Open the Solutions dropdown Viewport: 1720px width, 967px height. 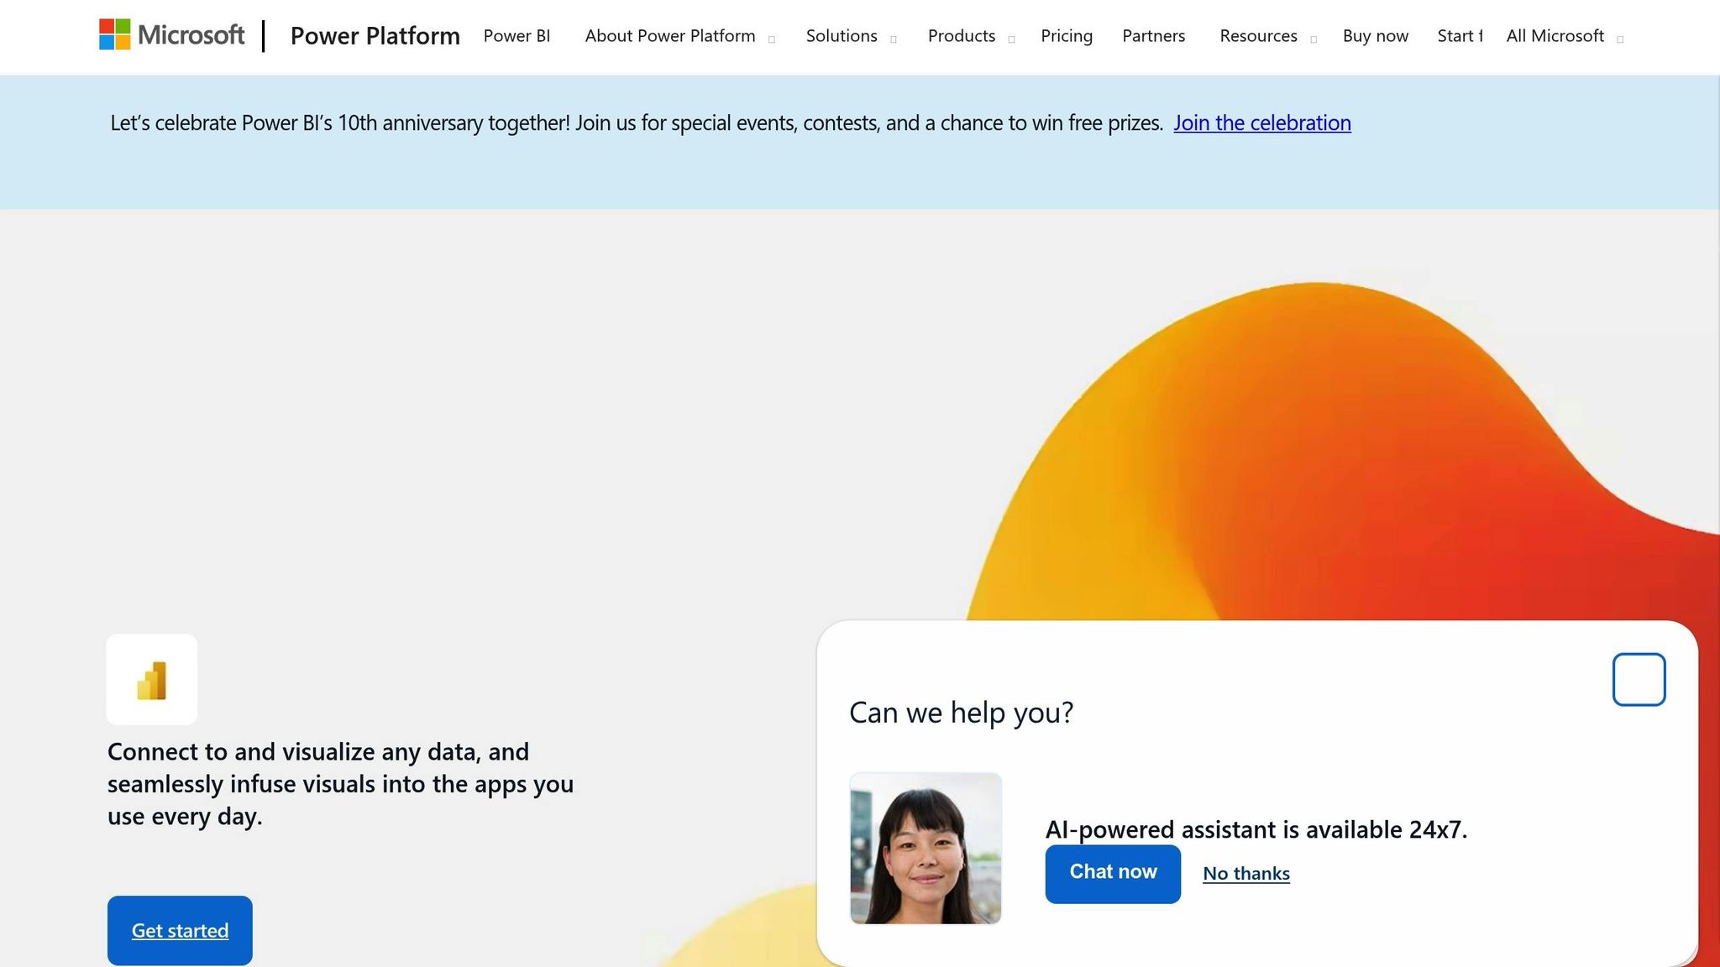pyautogui.click(x=841, y=35)
